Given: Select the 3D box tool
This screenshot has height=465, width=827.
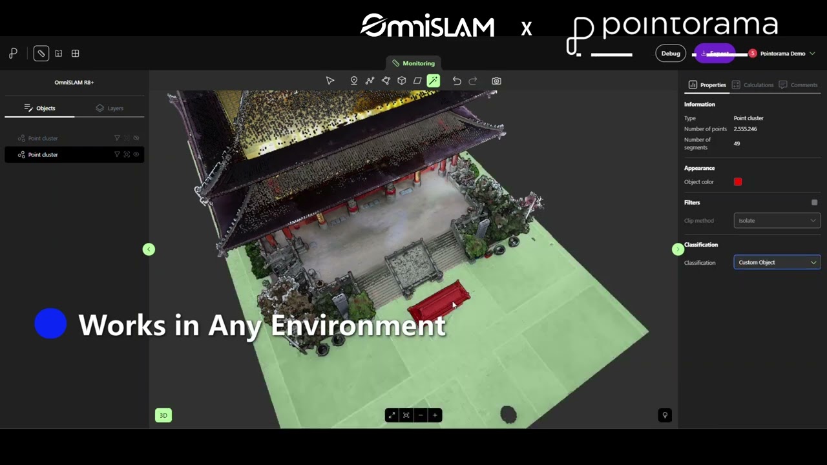Looking at the screenshot, I should [x=402, y=81].
